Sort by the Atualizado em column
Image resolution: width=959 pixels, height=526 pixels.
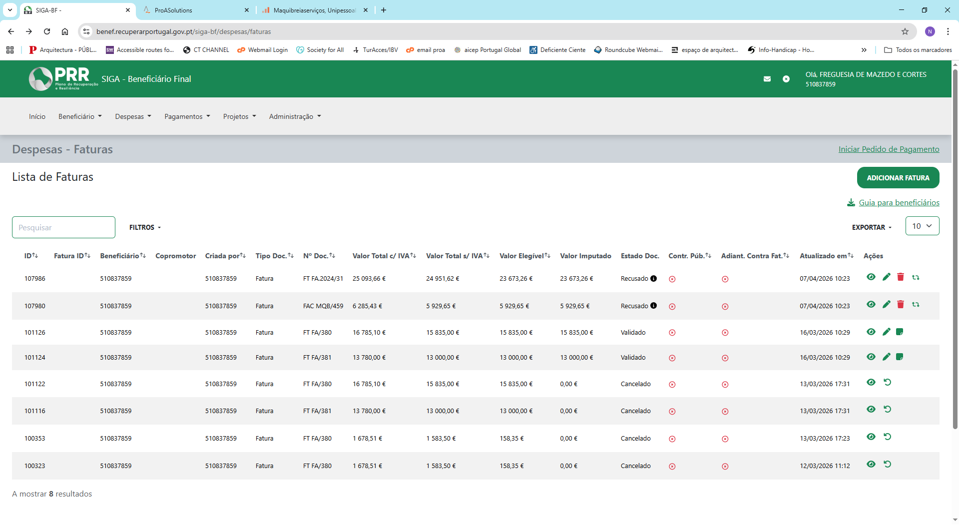pyautogui.click(x=827, y=256)
